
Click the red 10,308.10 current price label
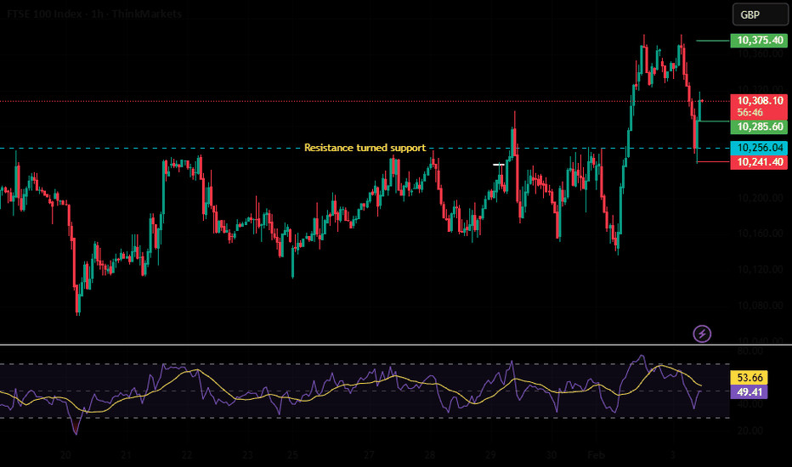point(761,100)
